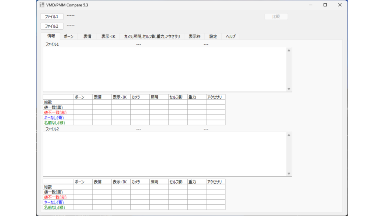Switch to the 情報 tab

[x=51, y=36]
